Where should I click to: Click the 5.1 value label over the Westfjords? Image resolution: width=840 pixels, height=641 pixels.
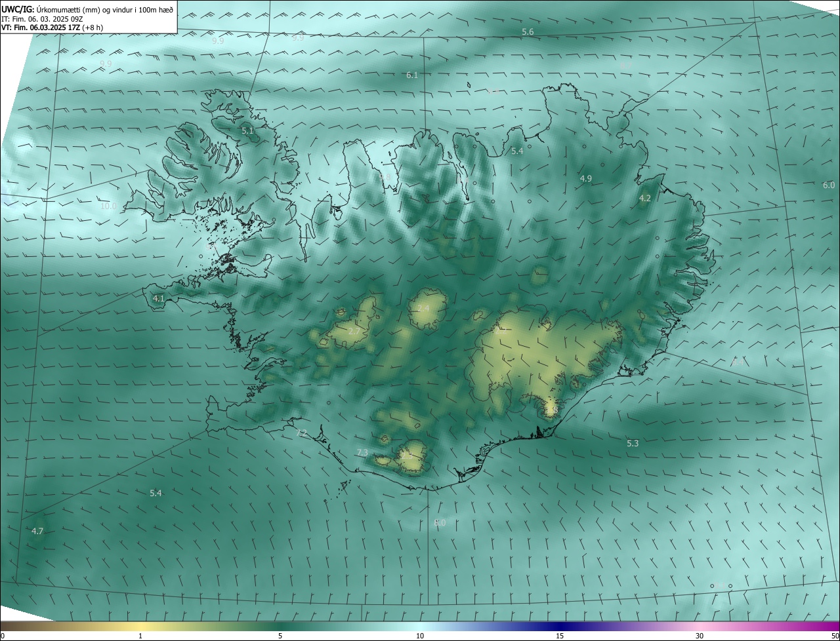(247, 131)
